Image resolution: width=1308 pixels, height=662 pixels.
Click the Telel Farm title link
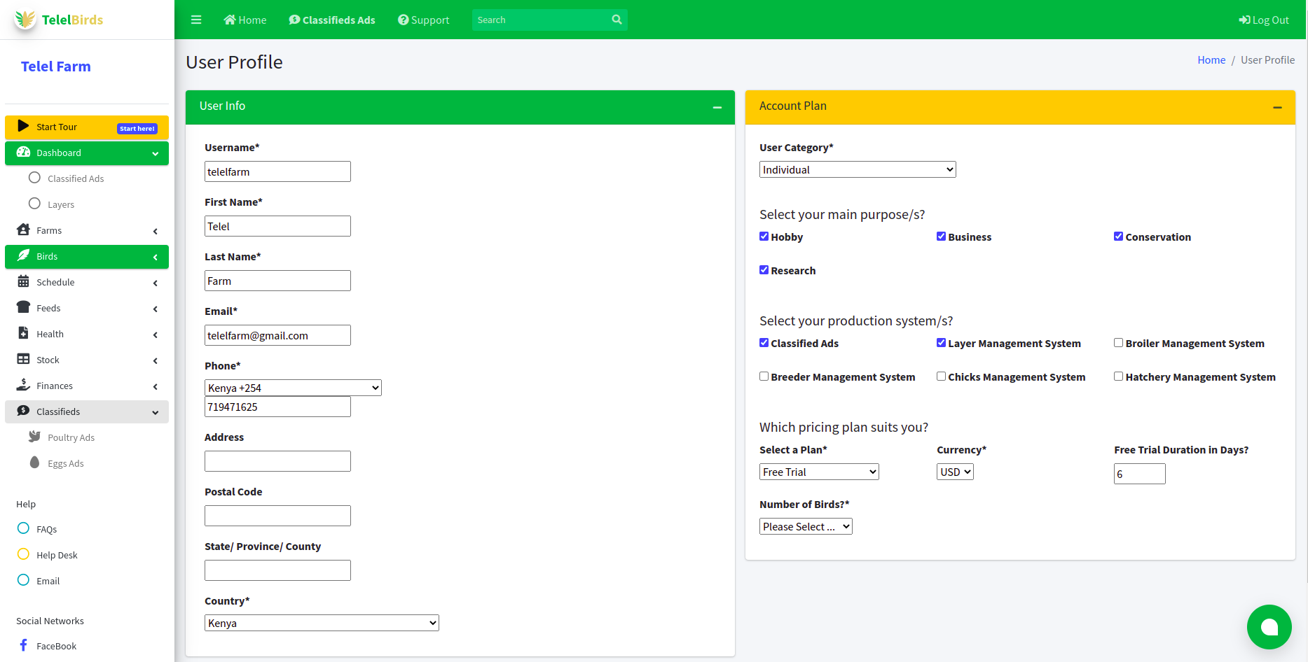(56, 66)
